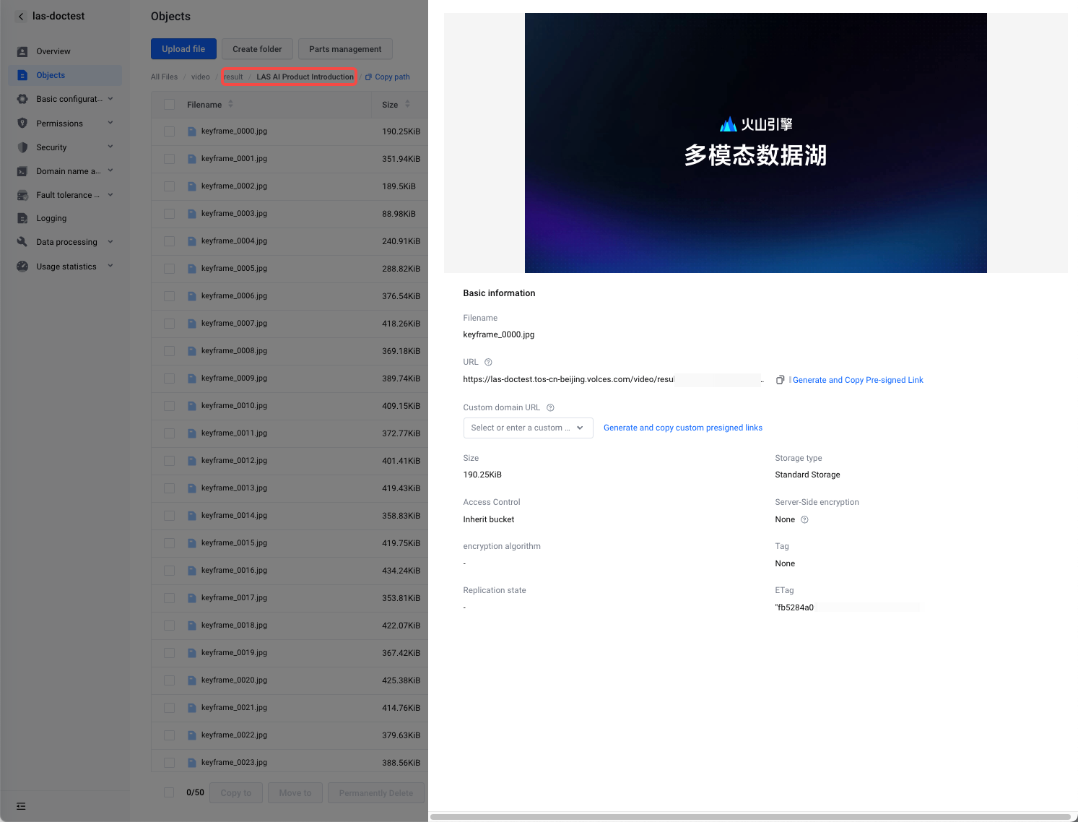Image resolution: width=1078 pixels, height=822 pixels.
Task: Expand the Basic configuration menu
Action: point(110,99)
